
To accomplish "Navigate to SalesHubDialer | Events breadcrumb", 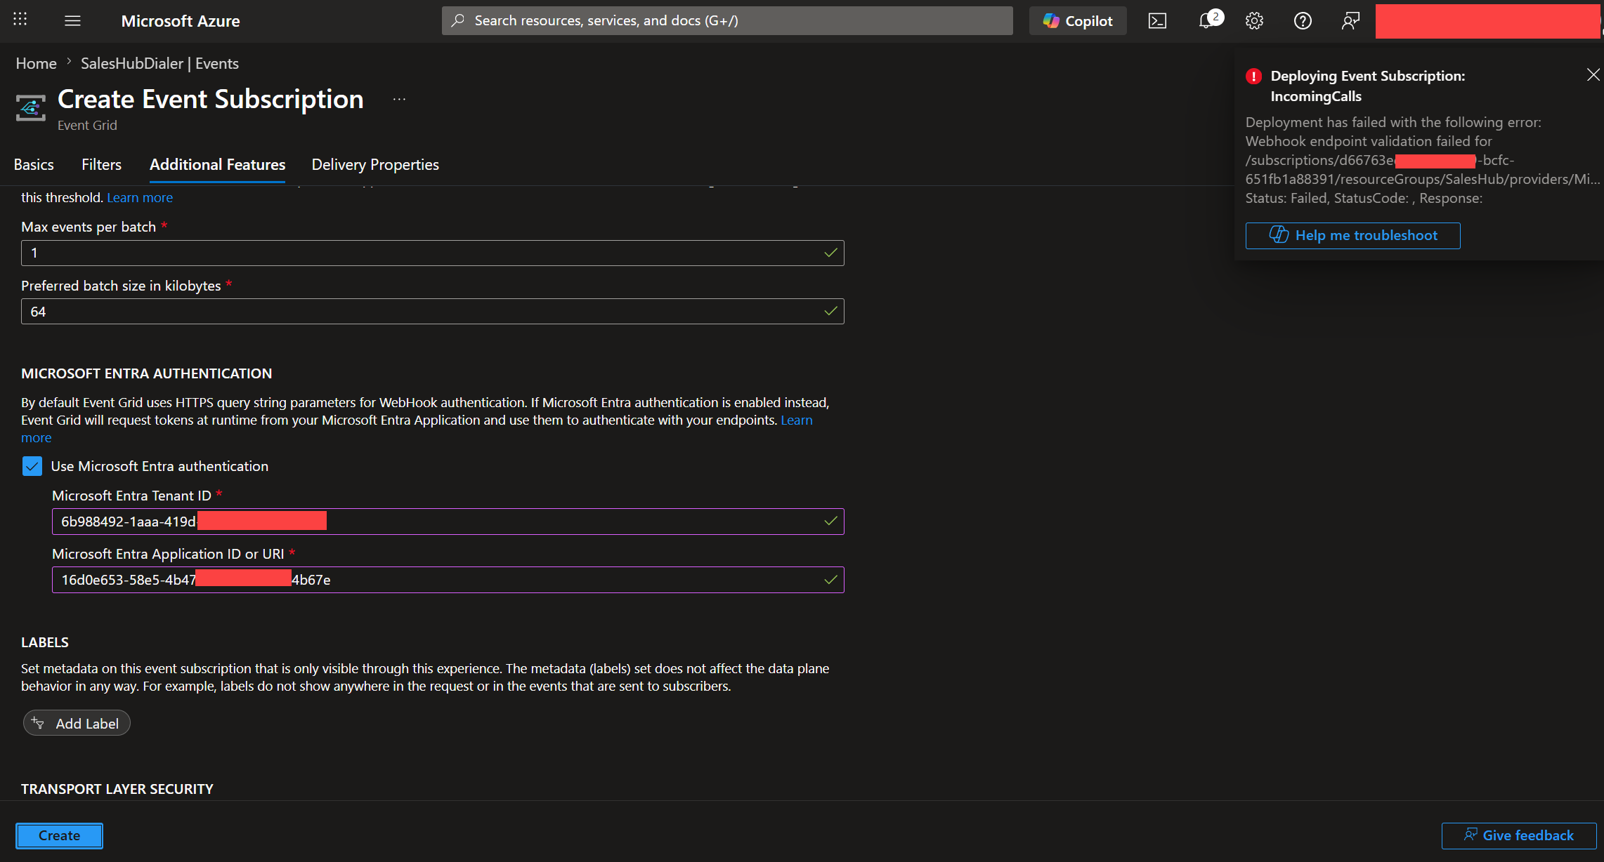I will 159,63.
